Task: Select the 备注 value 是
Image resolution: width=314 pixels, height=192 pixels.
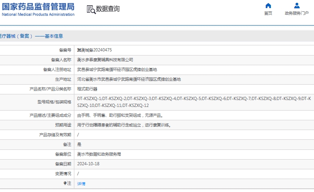Action: point(79,145)
